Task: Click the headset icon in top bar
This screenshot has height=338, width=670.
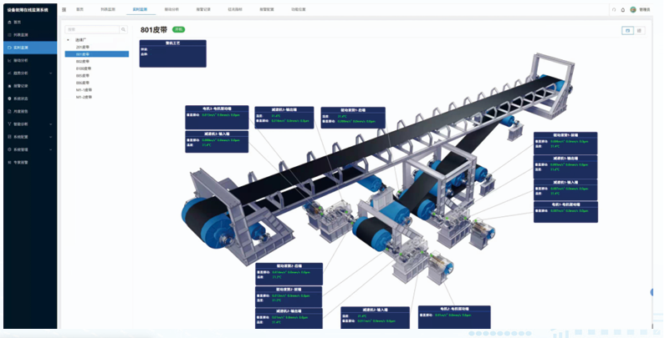Action: [x=614, y=9]
